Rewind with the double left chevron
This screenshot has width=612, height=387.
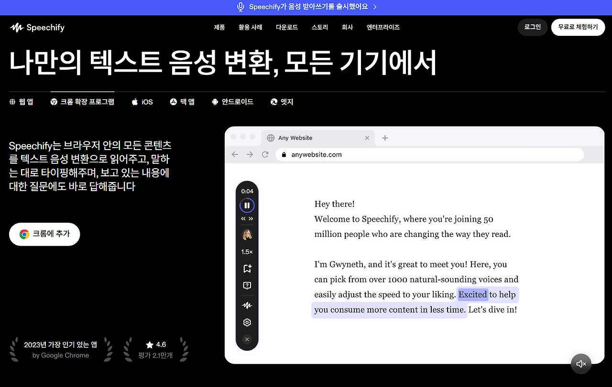click(243, 219)
